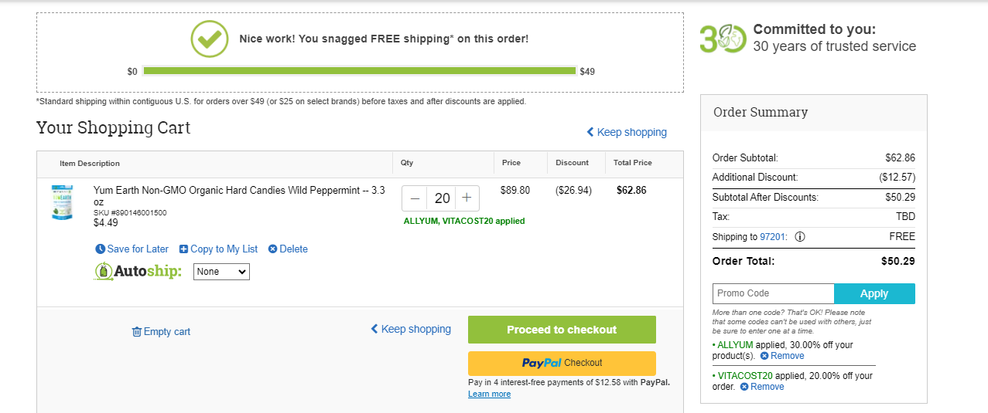Open the shipping info circle icon
The width and height of the screenshot is (988, 413).
click(x=800, y=237)
